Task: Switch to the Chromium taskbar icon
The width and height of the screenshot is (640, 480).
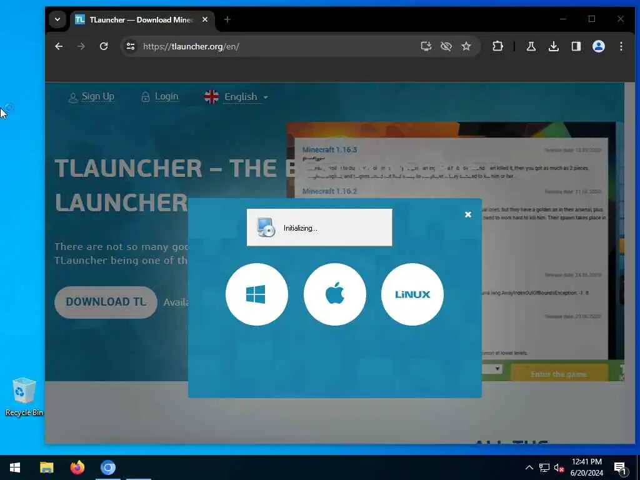Action: (x=108, y=467)
